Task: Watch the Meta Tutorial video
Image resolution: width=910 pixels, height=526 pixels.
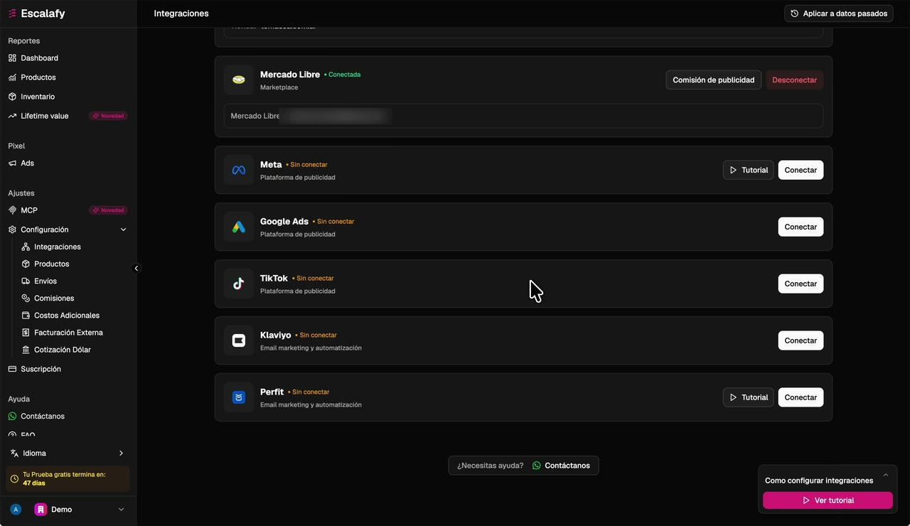Action: (x=749, y=170)
